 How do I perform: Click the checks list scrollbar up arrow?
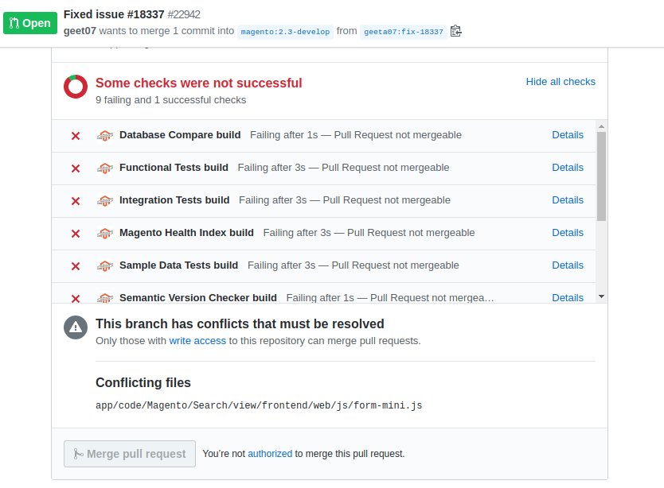601,126
